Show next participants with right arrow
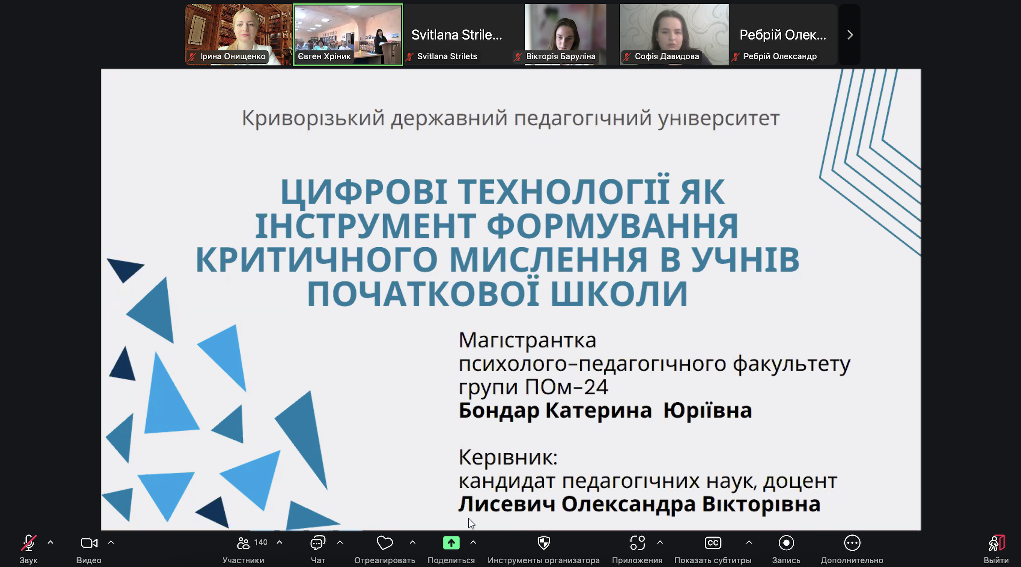1021x567 pixels. click(850, 35)
